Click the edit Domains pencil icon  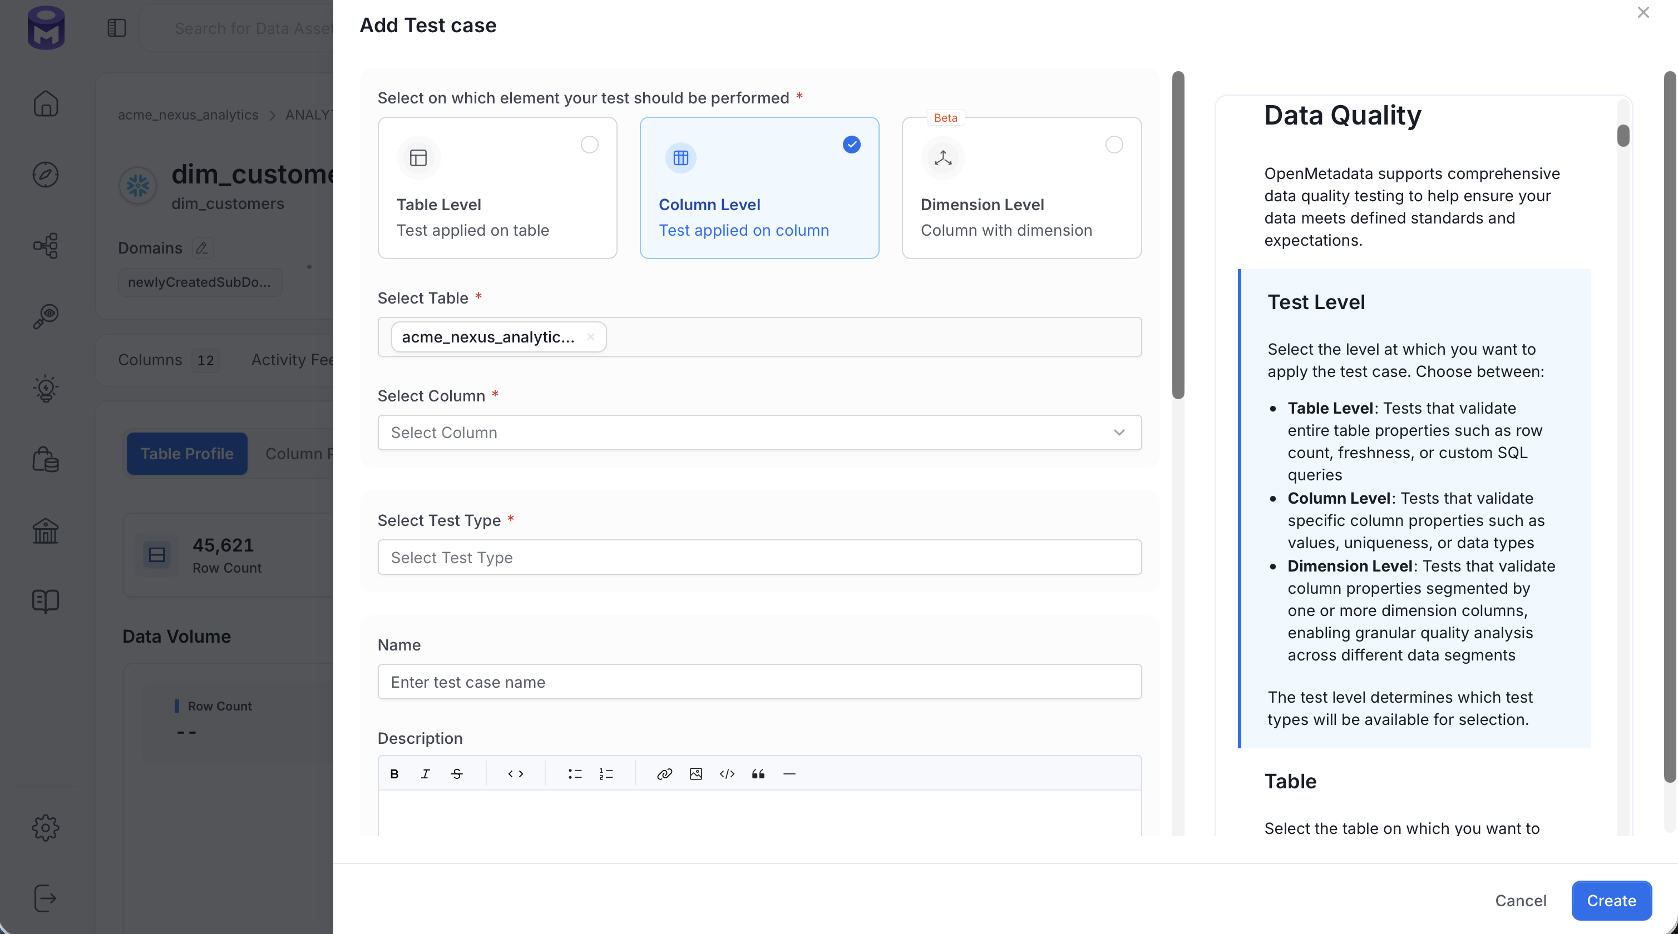point(202,248)
